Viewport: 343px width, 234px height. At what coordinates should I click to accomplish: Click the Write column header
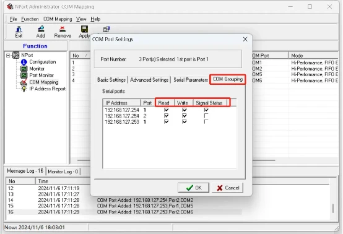[183, 103]
